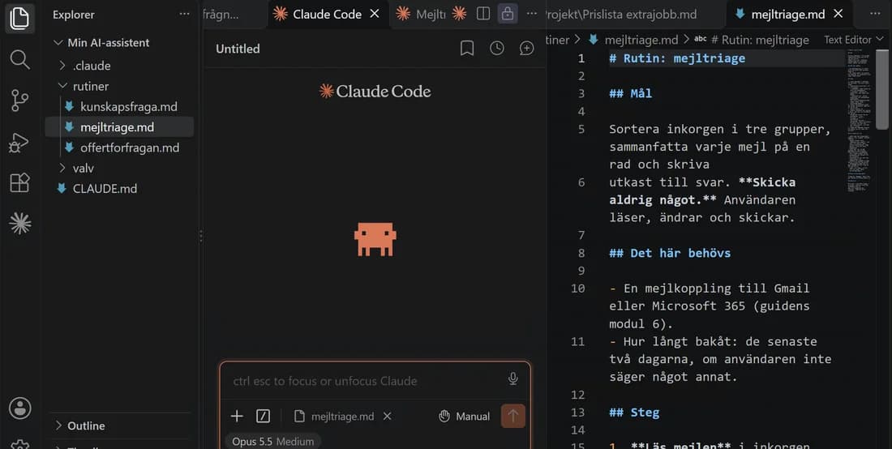892x449 pixels.
Task: Click the '## Mål' heading line
Action: click(x=630, y=93)
